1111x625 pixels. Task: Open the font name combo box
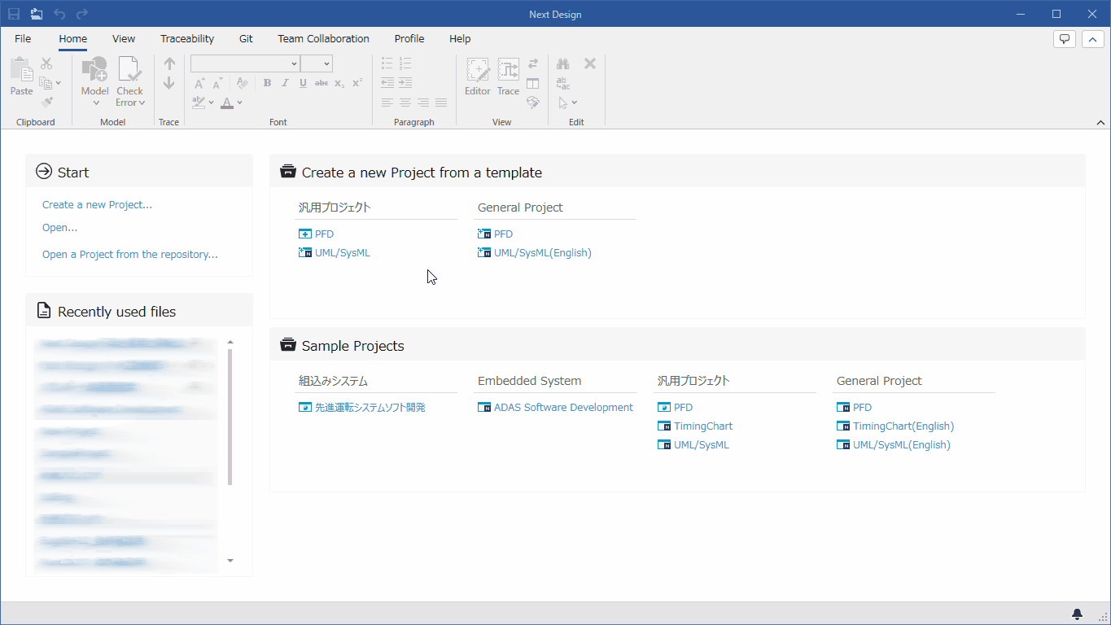click(x=245, y=63)
